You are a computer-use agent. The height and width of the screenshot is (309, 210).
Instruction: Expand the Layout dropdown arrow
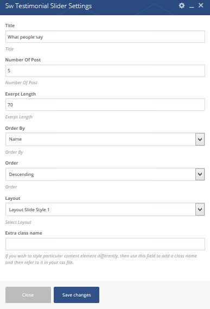tap(200, 209)
